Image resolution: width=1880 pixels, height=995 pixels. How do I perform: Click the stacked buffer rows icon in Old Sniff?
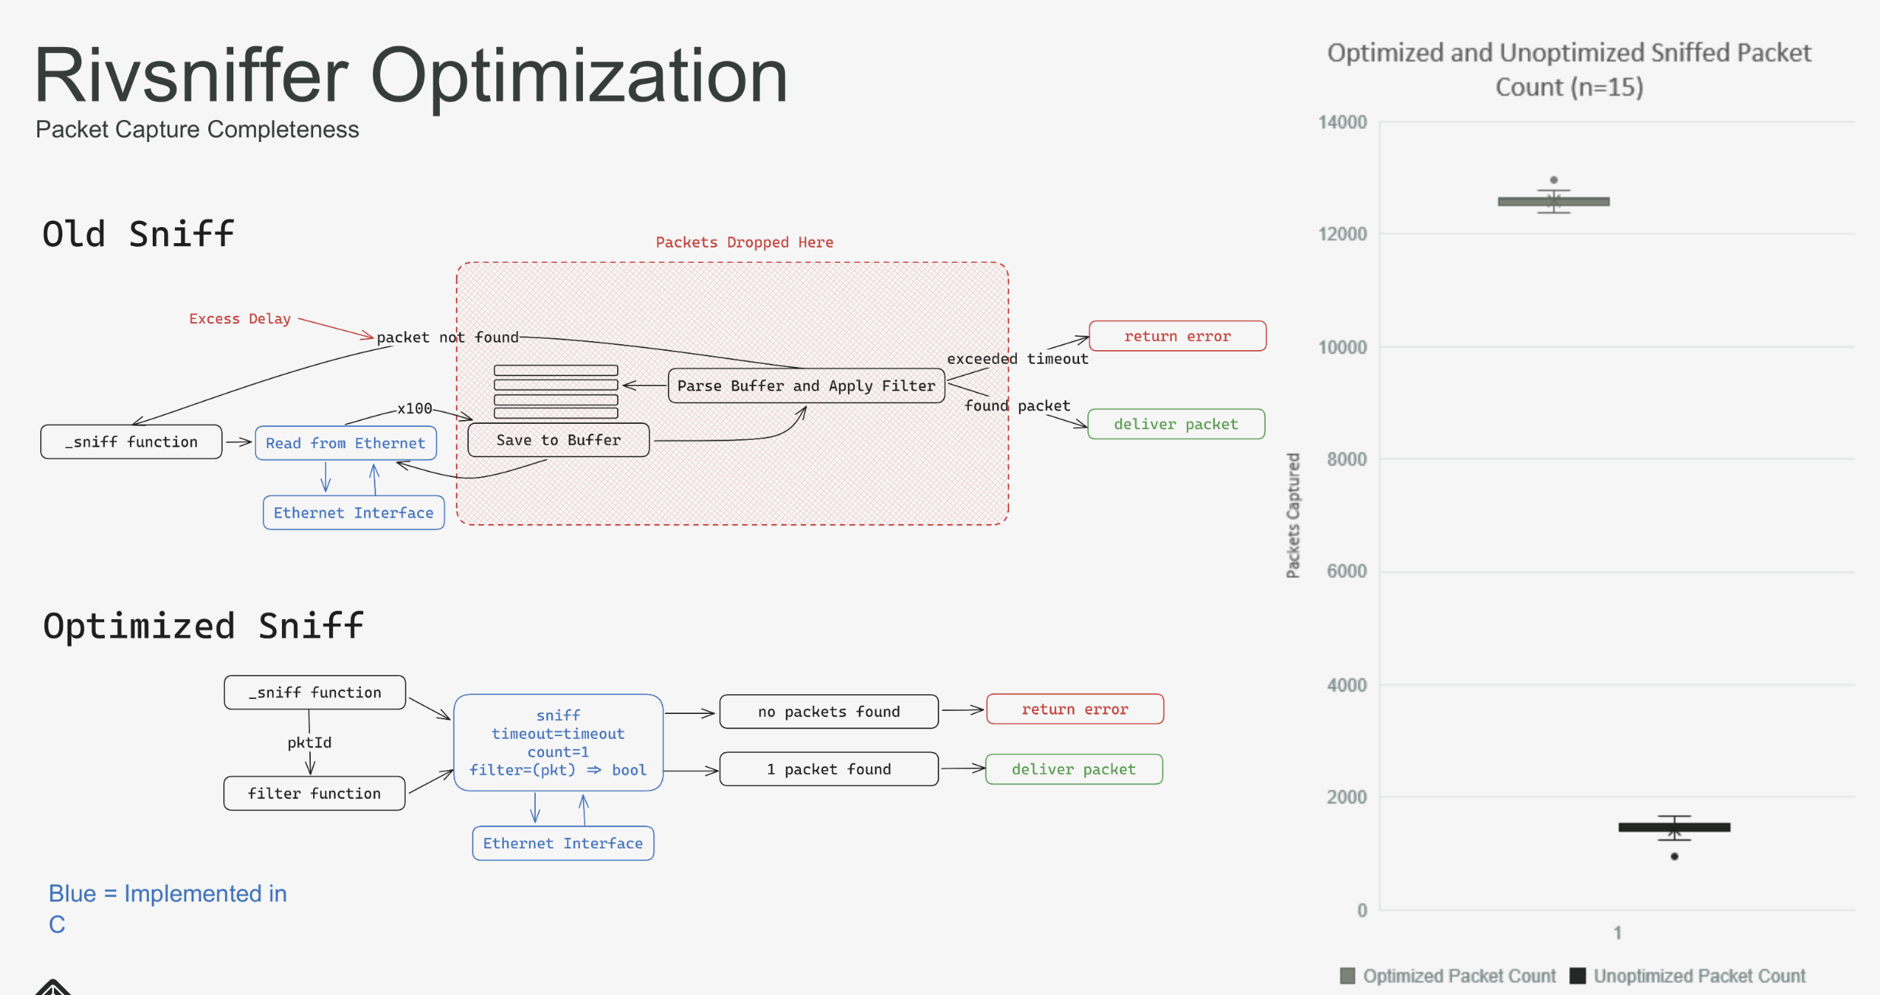click(555, 392)
